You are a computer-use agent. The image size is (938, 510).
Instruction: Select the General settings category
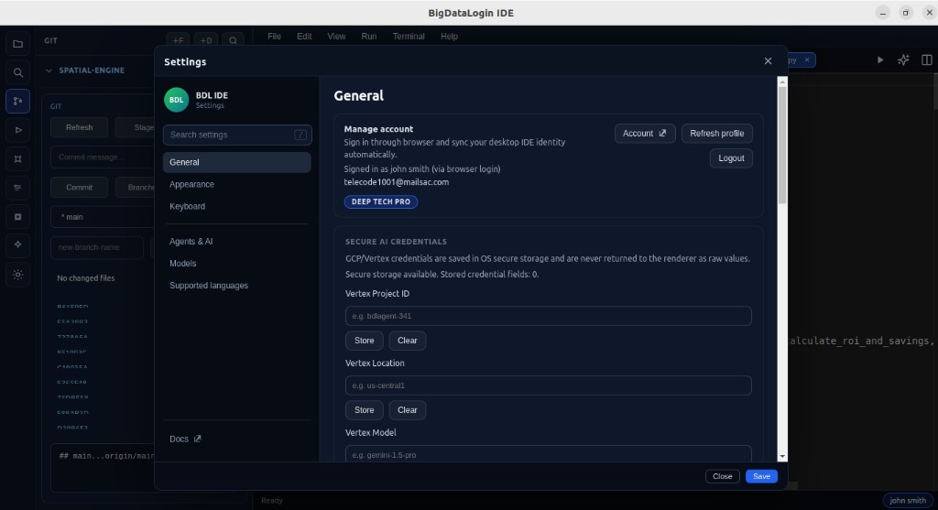point(237,162)
